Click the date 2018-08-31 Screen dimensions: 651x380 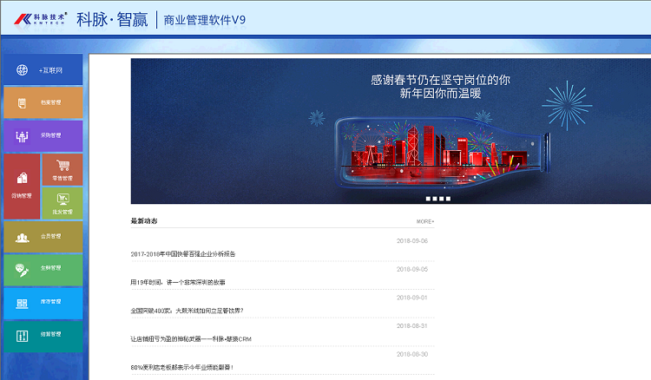(411, 325)
